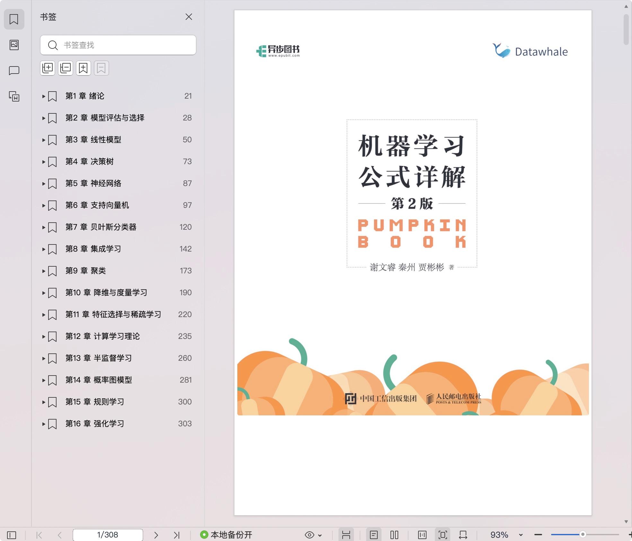Go to the previous page
The width and height of the screenshot is (632, 541).
pos(60,535)
